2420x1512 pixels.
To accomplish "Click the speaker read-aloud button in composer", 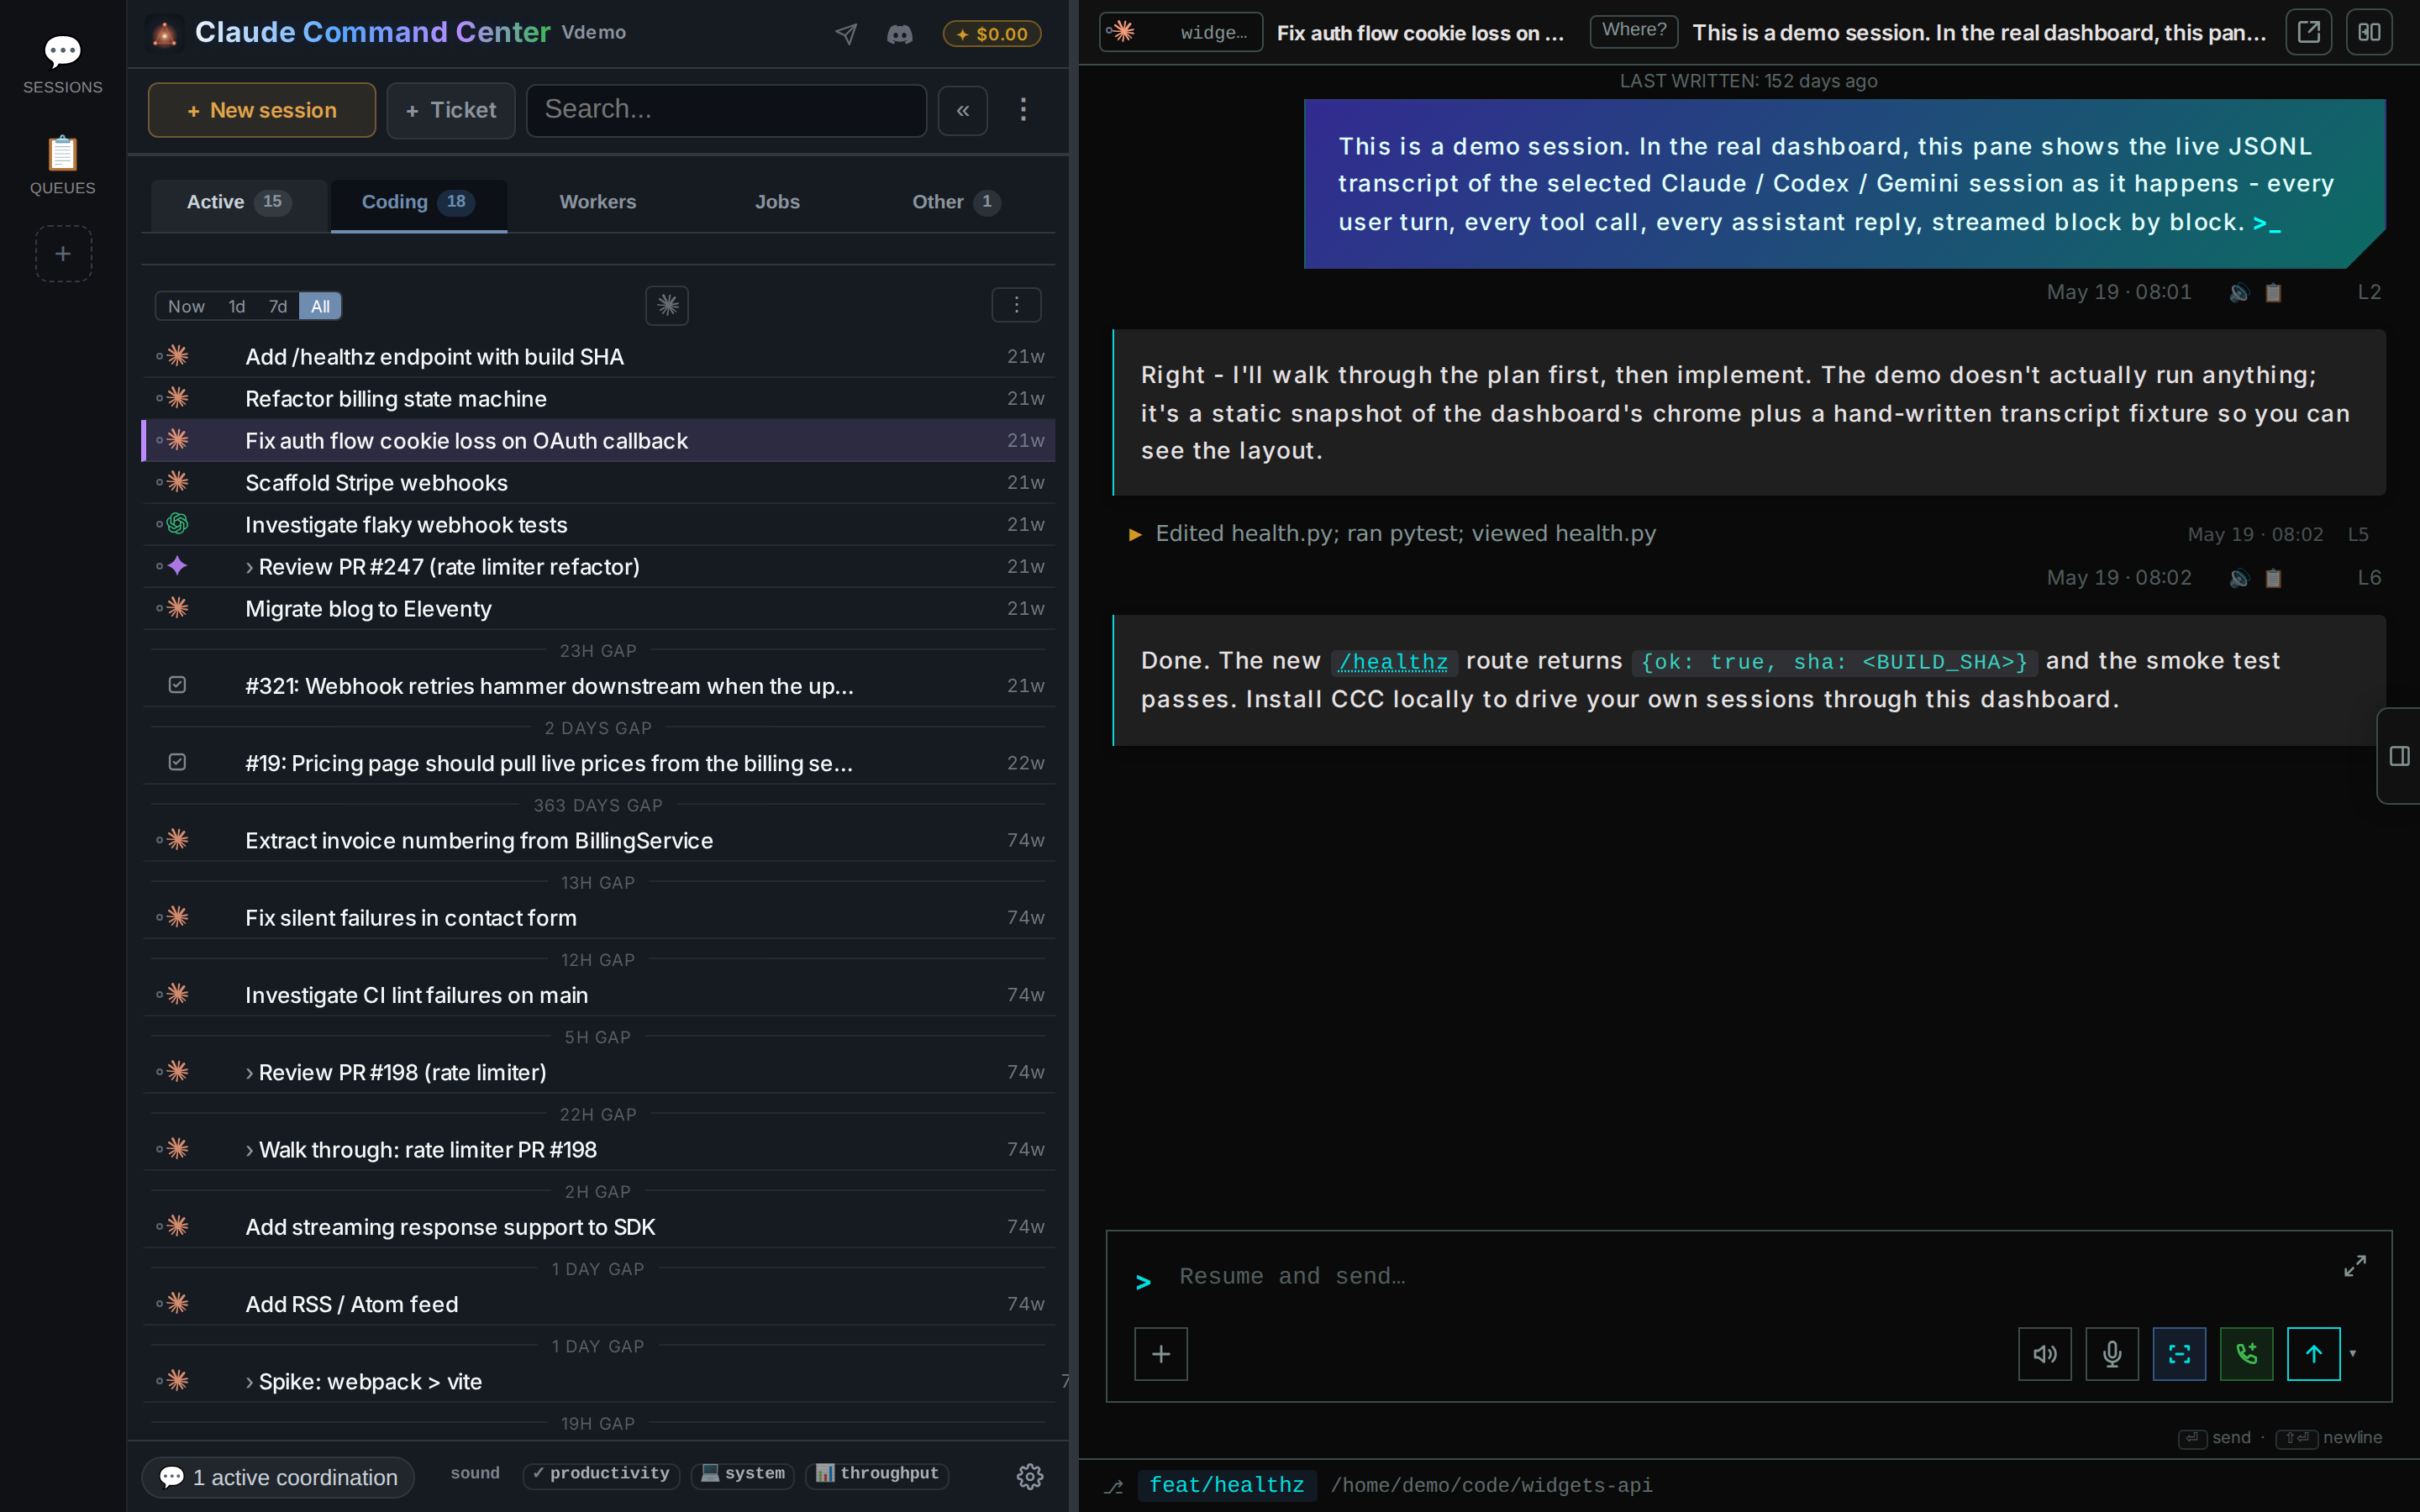I will pos(2045,1354).
